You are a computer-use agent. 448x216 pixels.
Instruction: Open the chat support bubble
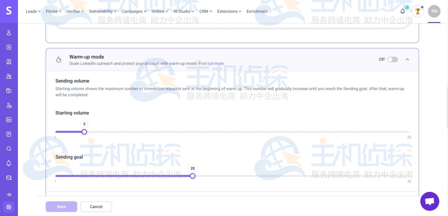pyautogui.click(x=429, y=201)
